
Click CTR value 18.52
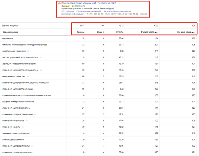coord(121,114)
